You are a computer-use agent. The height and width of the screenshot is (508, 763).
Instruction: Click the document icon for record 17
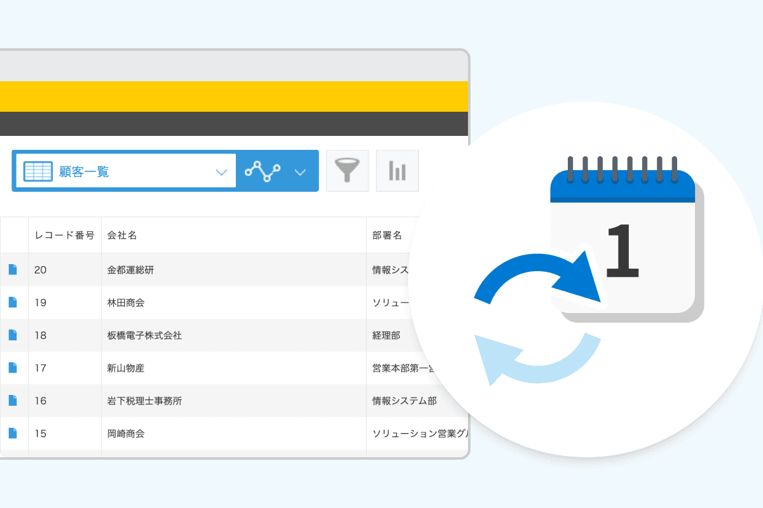[13, 368]
